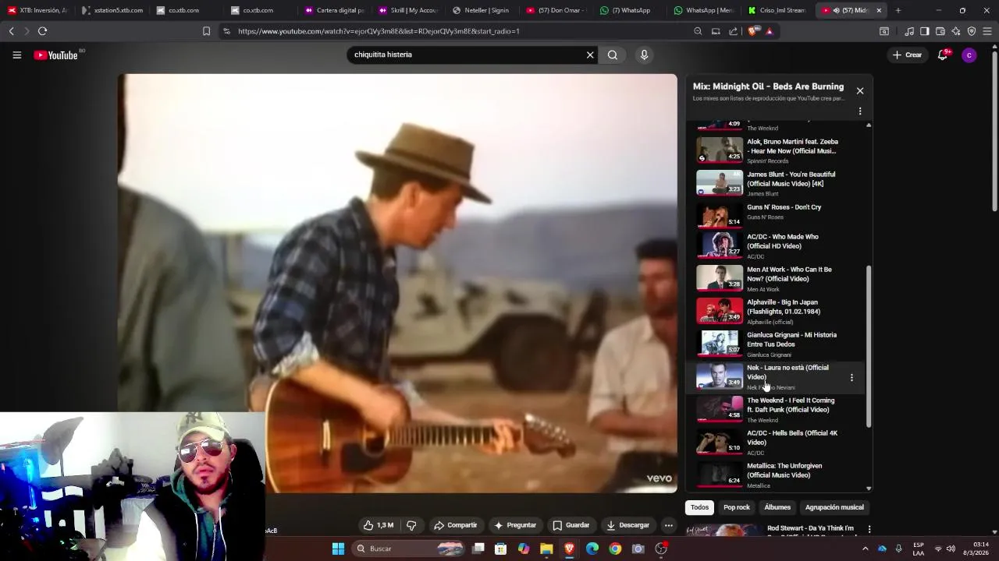Click the playlist panel scrollbar
The width and height of the screenshot is (999, 561).
point(869,347)
